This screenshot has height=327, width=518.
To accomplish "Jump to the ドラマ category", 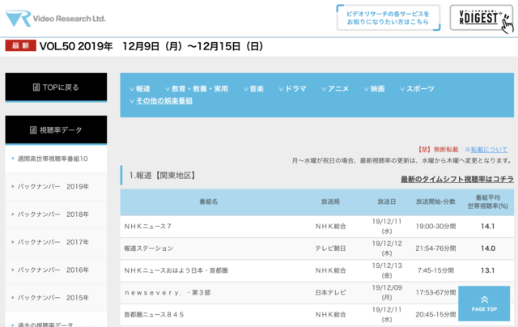I will pos(292,89).
